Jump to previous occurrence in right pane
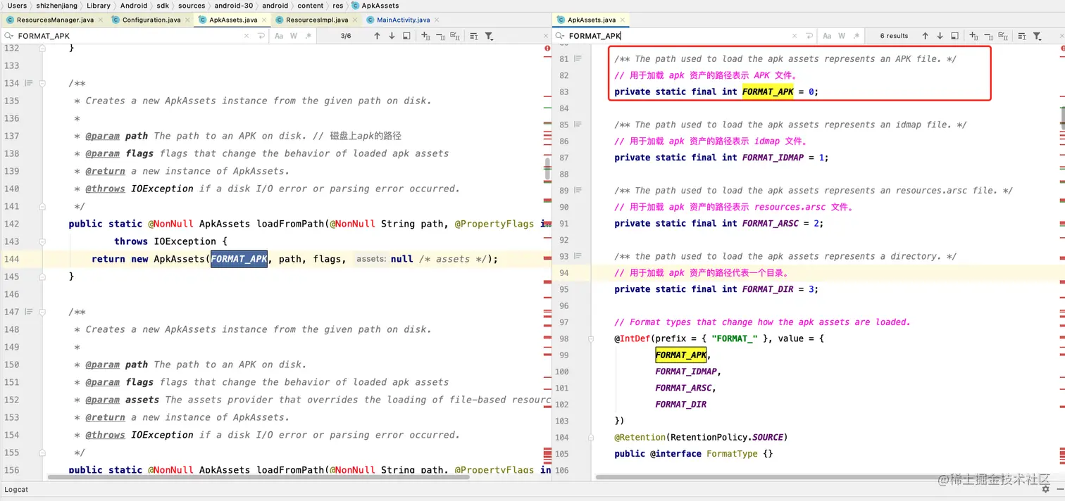Viewport: 1065px width, 501px height. 925,36
